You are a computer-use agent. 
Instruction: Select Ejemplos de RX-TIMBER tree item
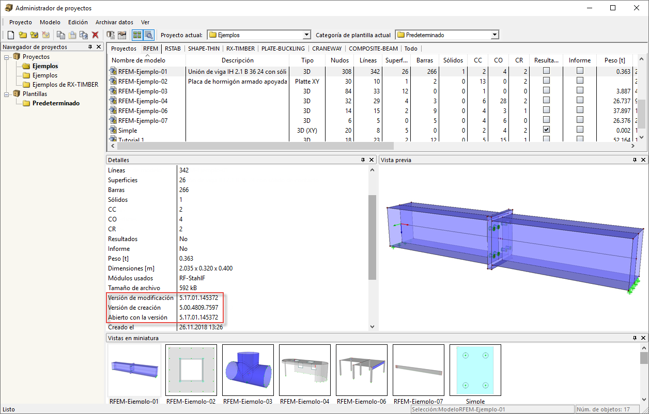tap(65, 85)
